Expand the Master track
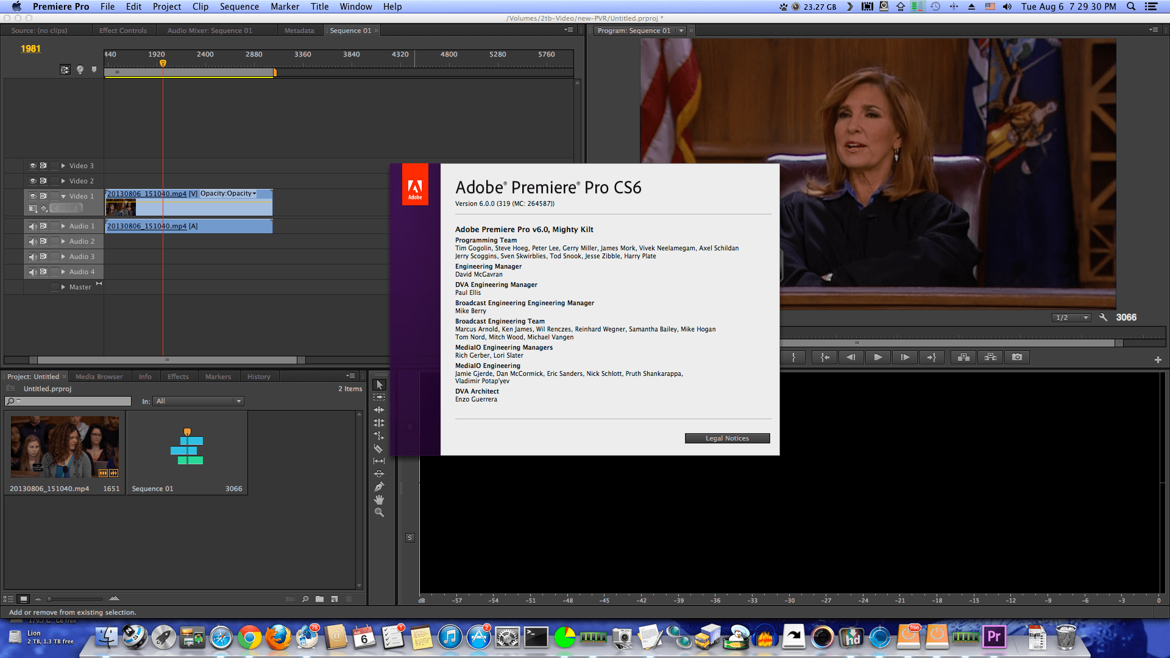Image resolution: width=1170 pixels, height=658 pixels. 63,287
